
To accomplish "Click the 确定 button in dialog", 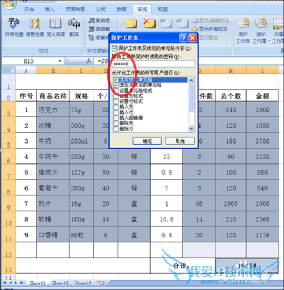I will pyautogui.click(x=147, y=141).
